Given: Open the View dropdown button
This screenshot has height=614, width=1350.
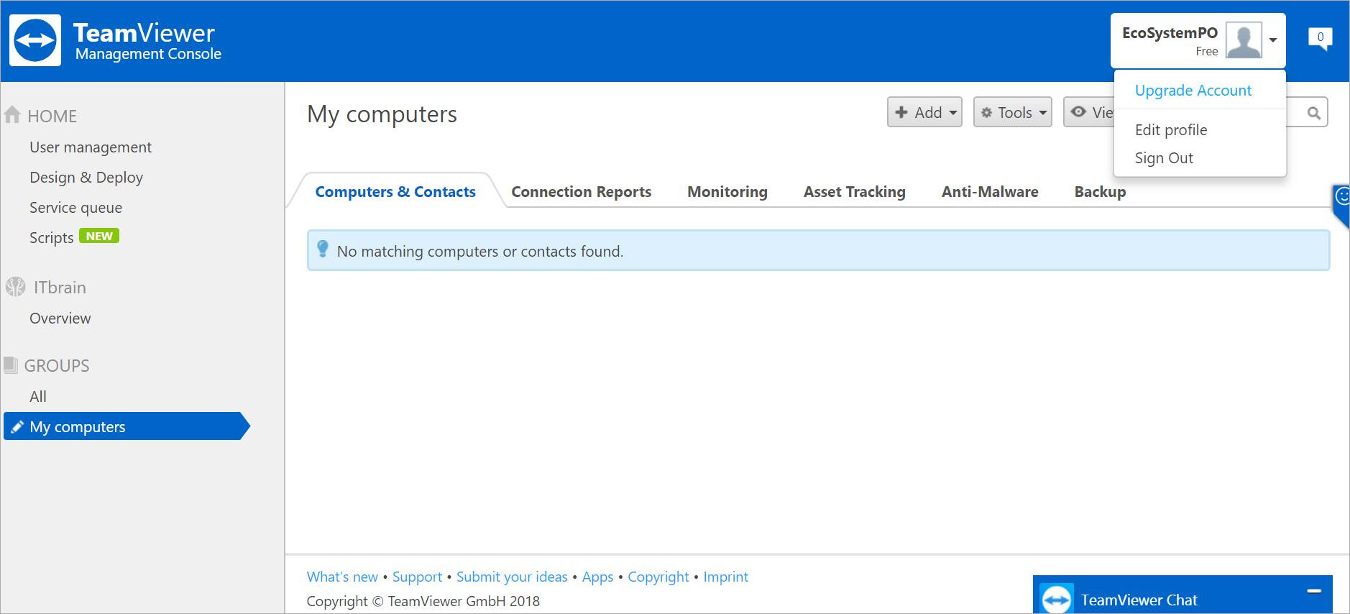Looking at the screenshot, I should point(1089,112).
